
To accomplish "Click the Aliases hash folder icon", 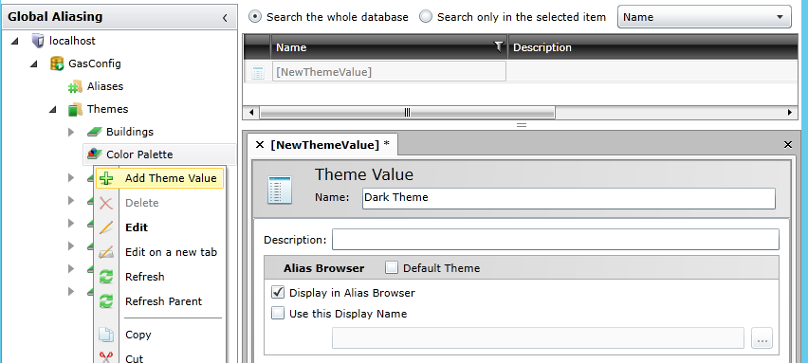I will tap(75, 86).
